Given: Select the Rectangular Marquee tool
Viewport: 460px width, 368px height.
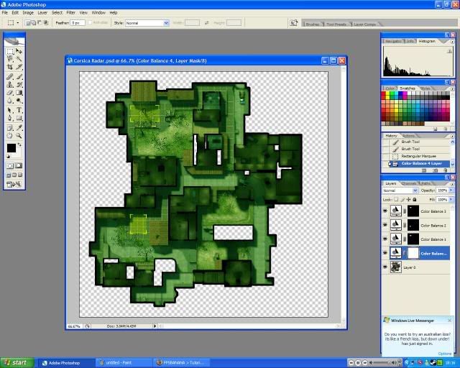Looking at the screenshot, I should pyautogui.click(x=10, y=52).
